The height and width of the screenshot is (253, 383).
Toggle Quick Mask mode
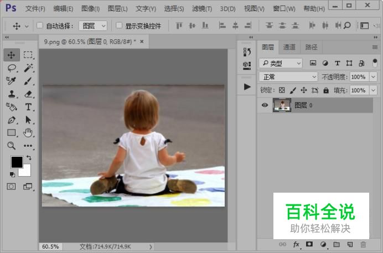(x=11, y=187)
